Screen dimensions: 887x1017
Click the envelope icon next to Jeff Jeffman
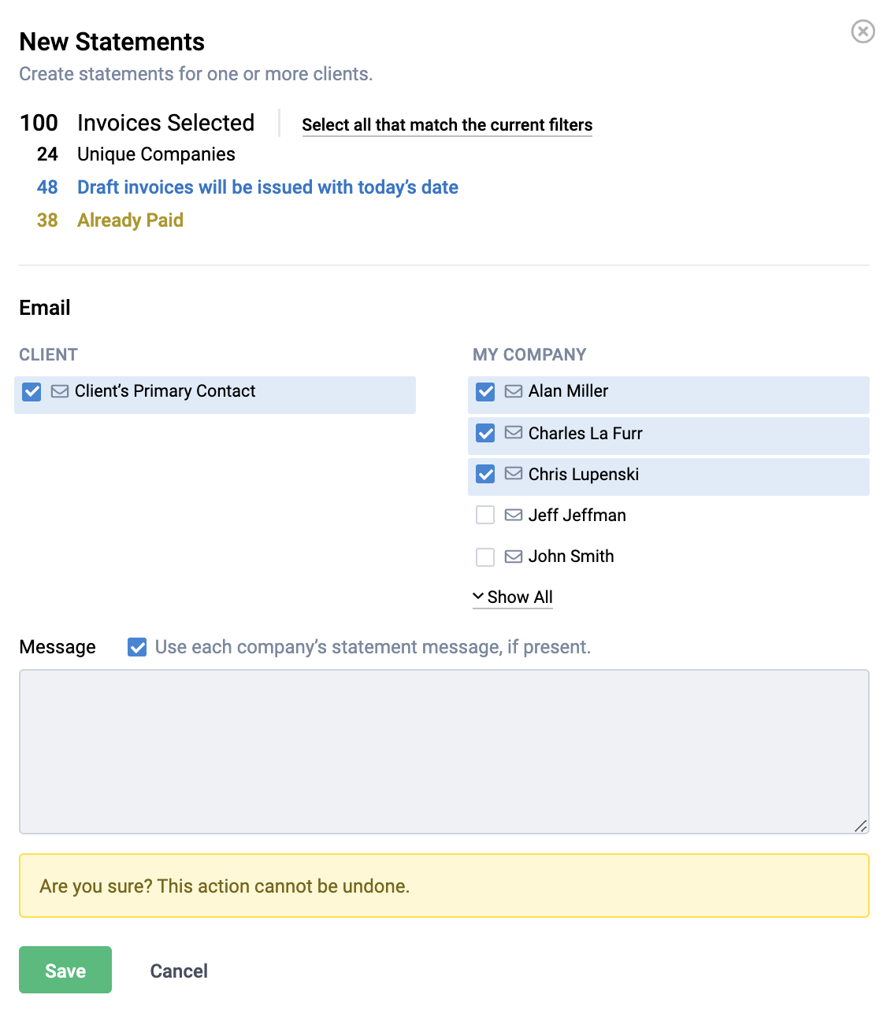(514, 515)
